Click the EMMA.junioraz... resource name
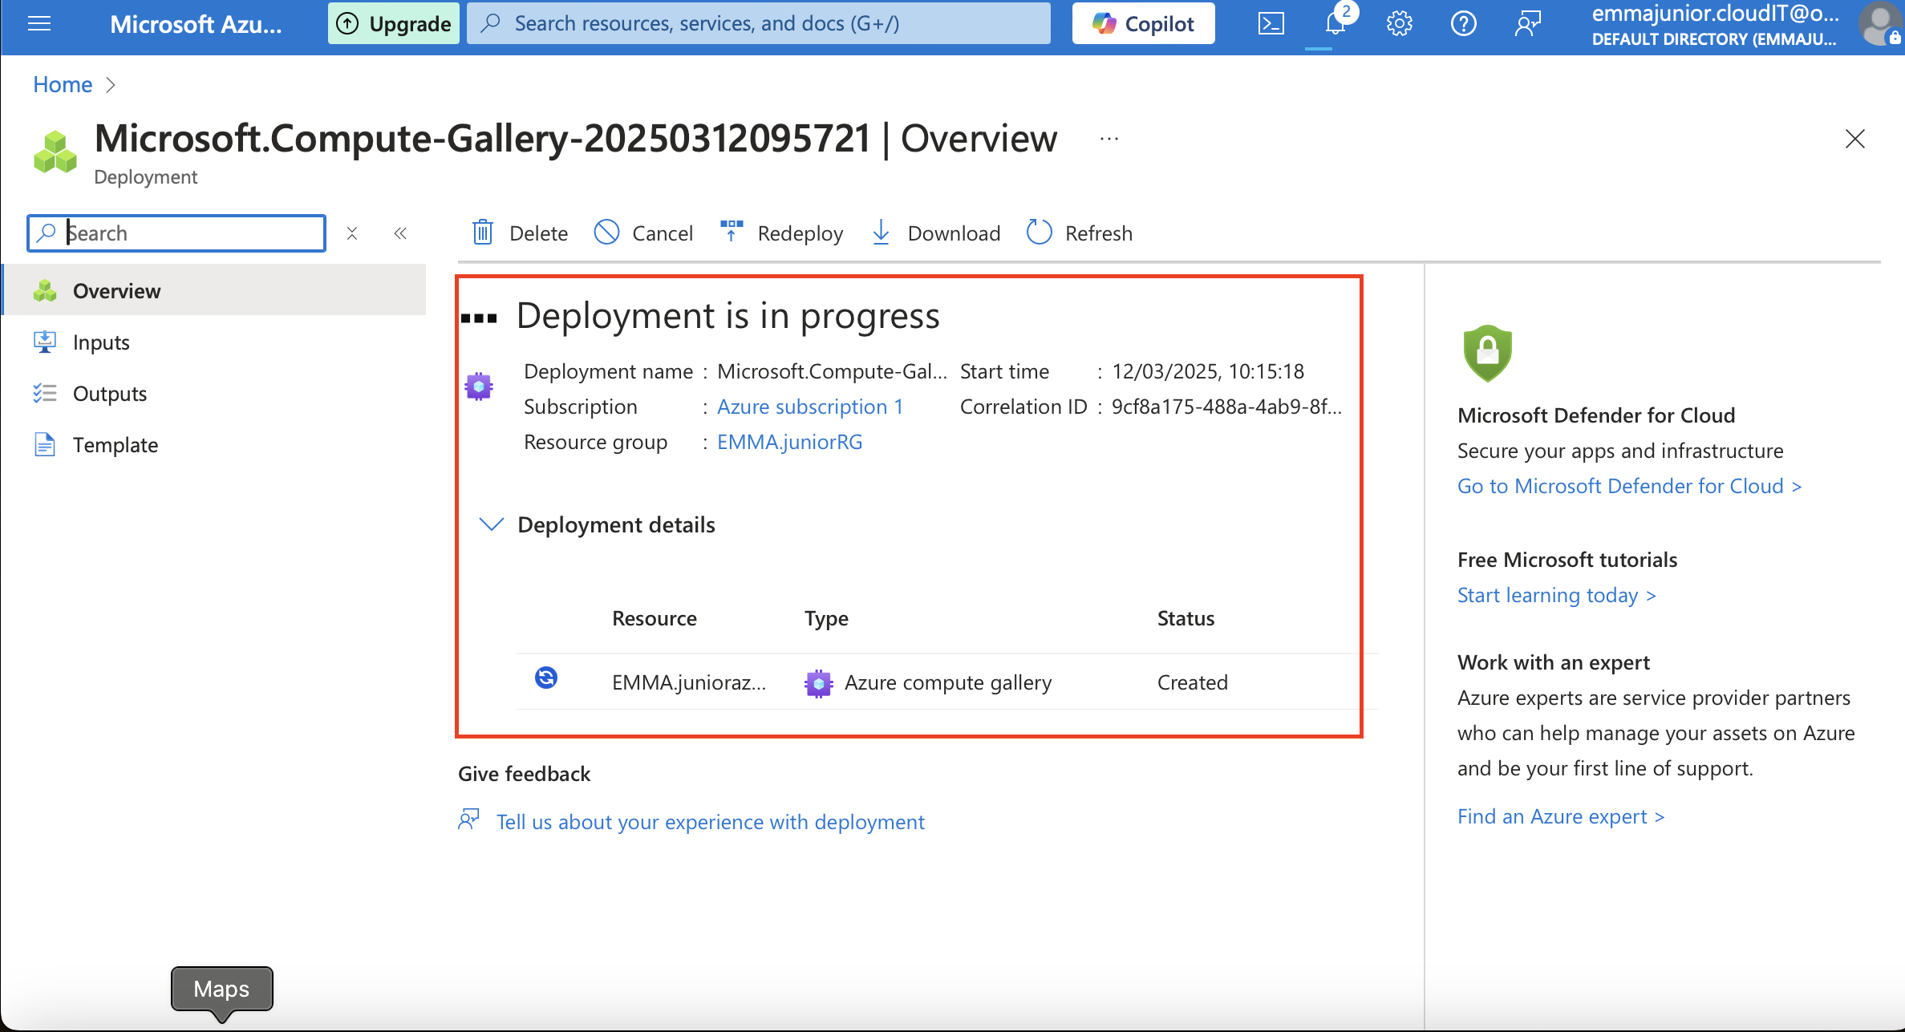This screenshot has height=1032, width=1905. 689,682
